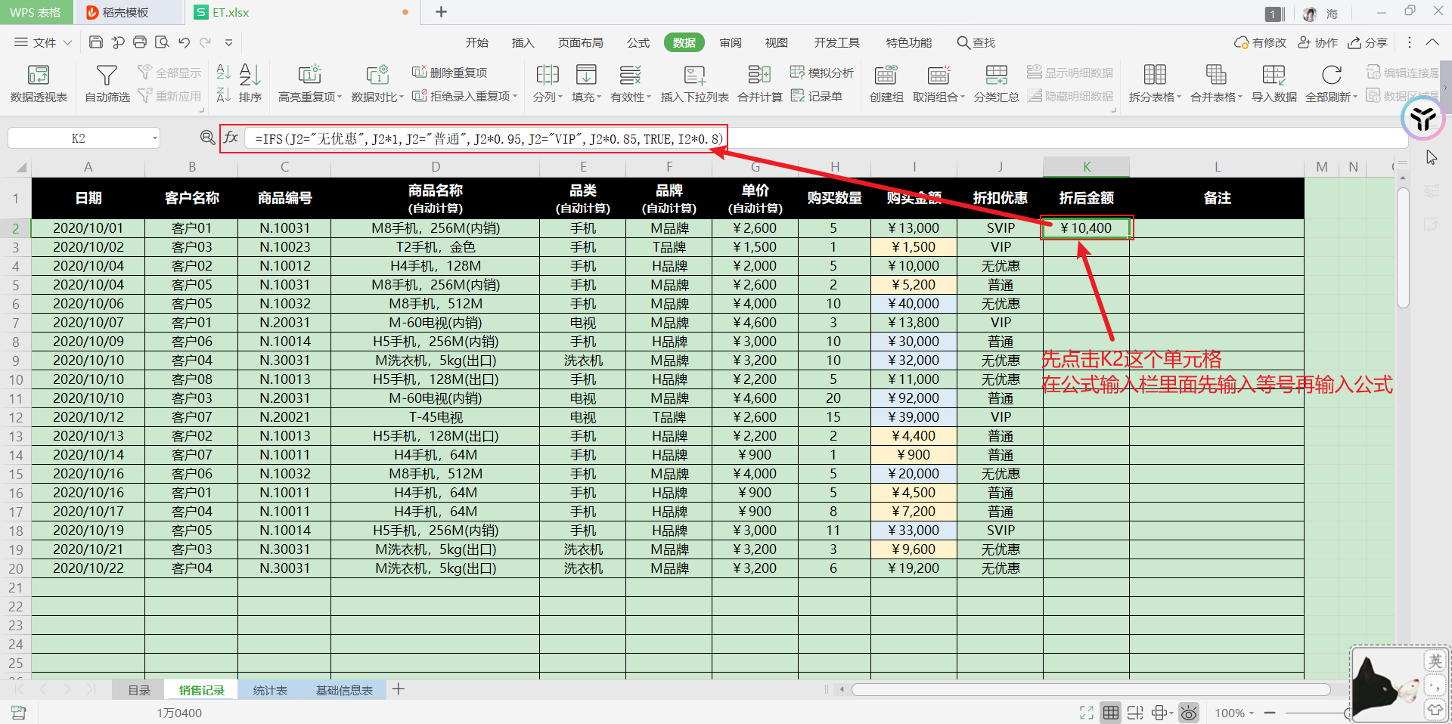Image resolution: width=1452 pixels, height=724 pixels.
Task: Open a new document tab with plus
Action: 442,12
